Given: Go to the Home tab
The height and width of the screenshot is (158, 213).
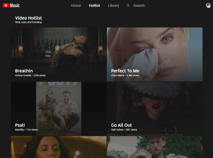Looking at the screenshot, I should [x=76, y=6].
